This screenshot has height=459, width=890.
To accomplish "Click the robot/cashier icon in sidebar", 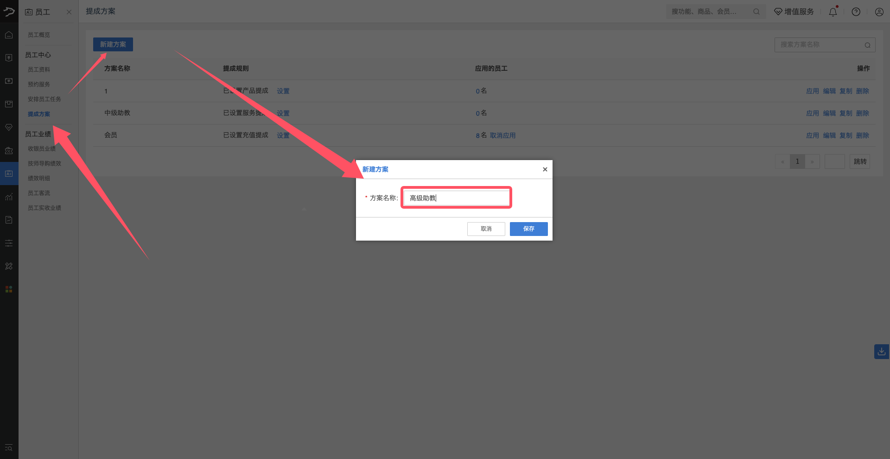I will 9,150.
